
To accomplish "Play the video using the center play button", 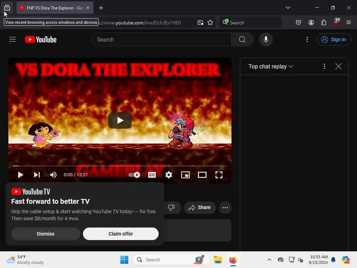I will [x=120, y=120].
